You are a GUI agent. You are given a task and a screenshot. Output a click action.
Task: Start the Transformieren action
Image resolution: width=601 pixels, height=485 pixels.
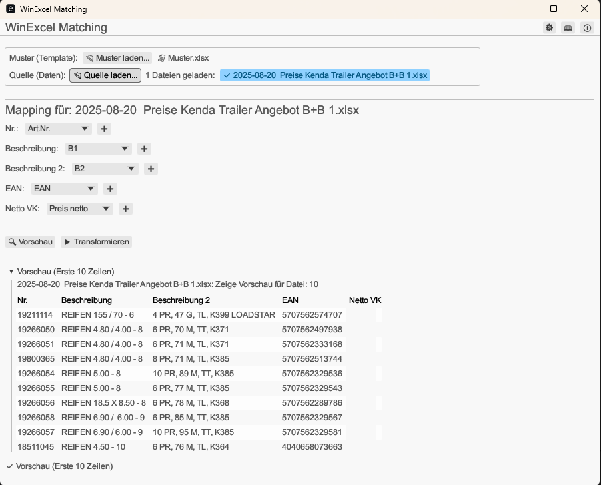click(x=96, y=242)
